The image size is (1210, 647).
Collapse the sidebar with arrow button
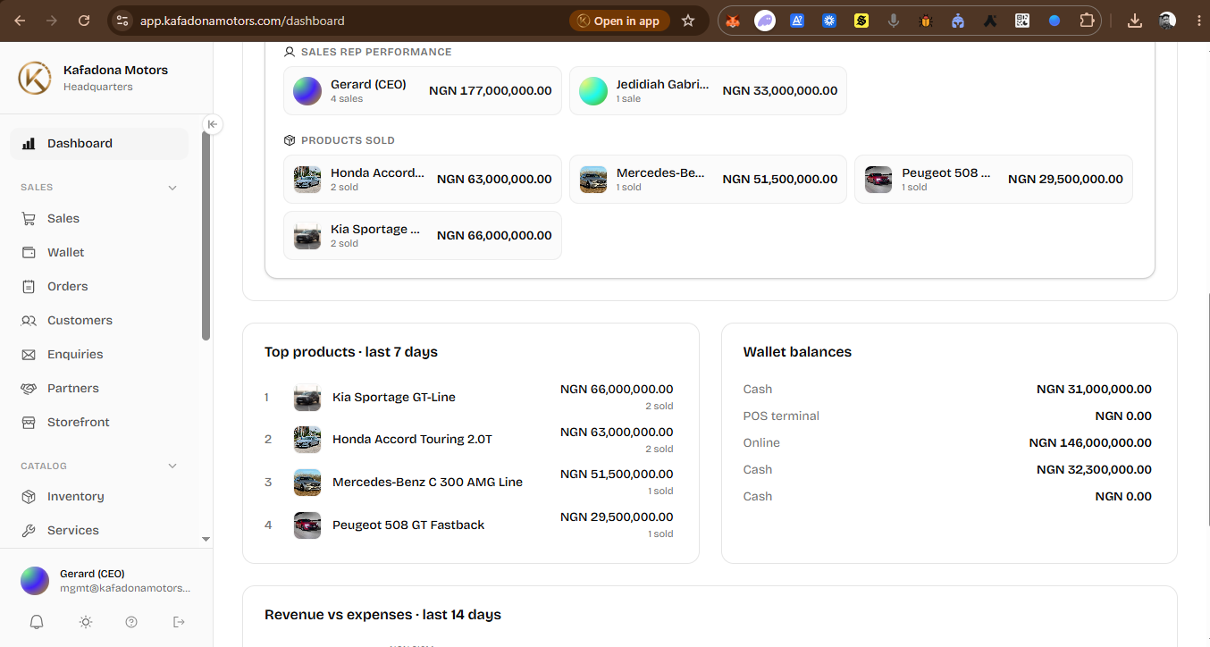point(212,124)
